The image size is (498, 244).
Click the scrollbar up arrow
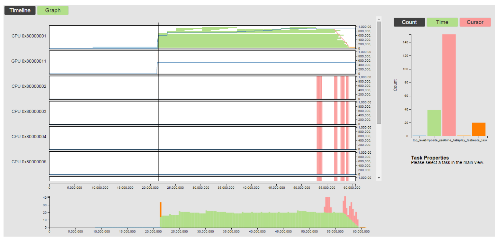pos(379,19)
